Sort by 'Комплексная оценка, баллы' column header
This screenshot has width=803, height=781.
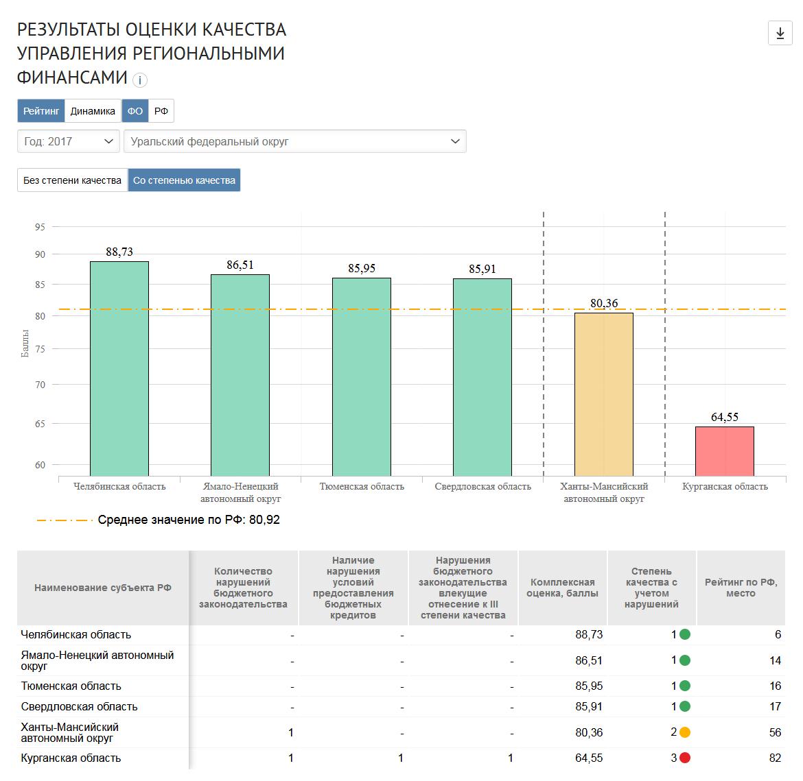(562, 588)
